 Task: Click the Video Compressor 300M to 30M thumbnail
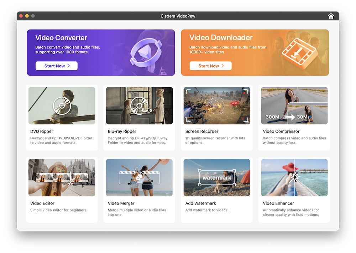click(x=294, y=105)
